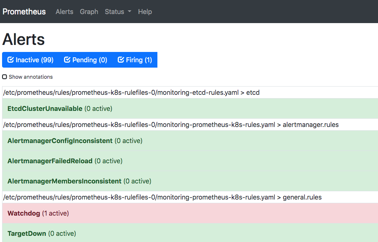Toggle the Pending (0) filter

pyautogui.click(x=86, y=60)
